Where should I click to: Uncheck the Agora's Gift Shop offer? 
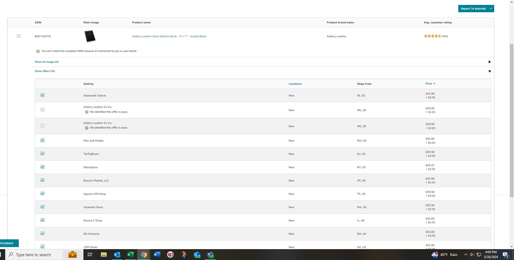(x=42, y=193)
